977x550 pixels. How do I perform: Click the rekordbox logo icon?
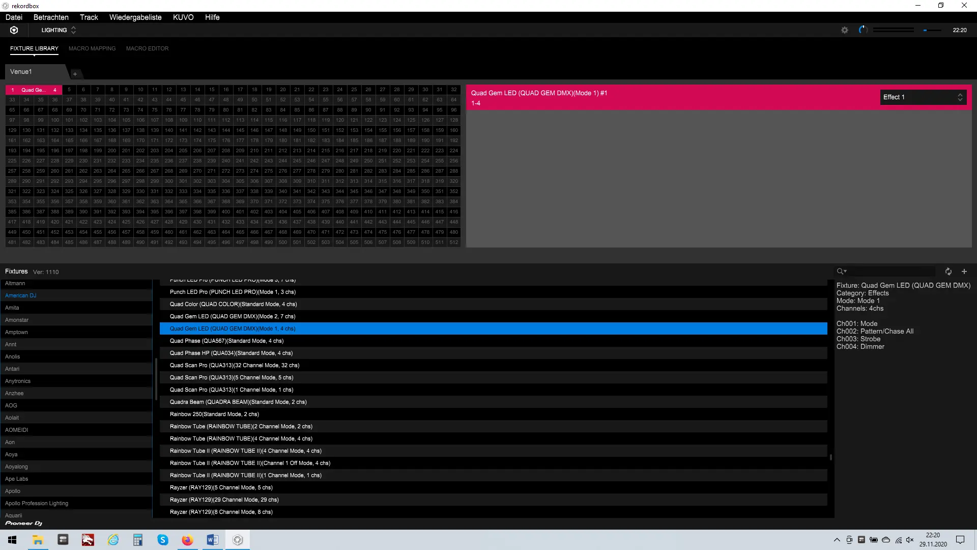click(x=14, y=30)
